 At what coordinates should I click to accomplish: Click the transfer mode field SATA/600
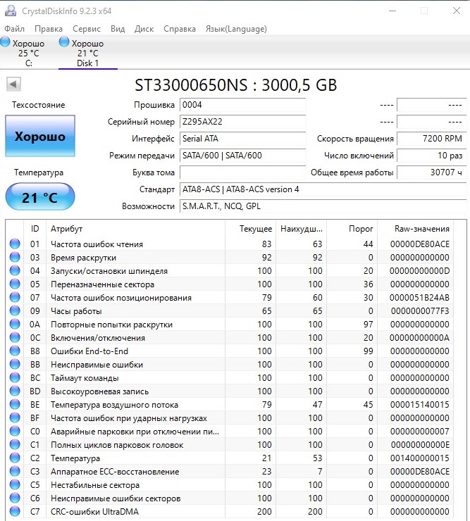[x=243, y=156]
